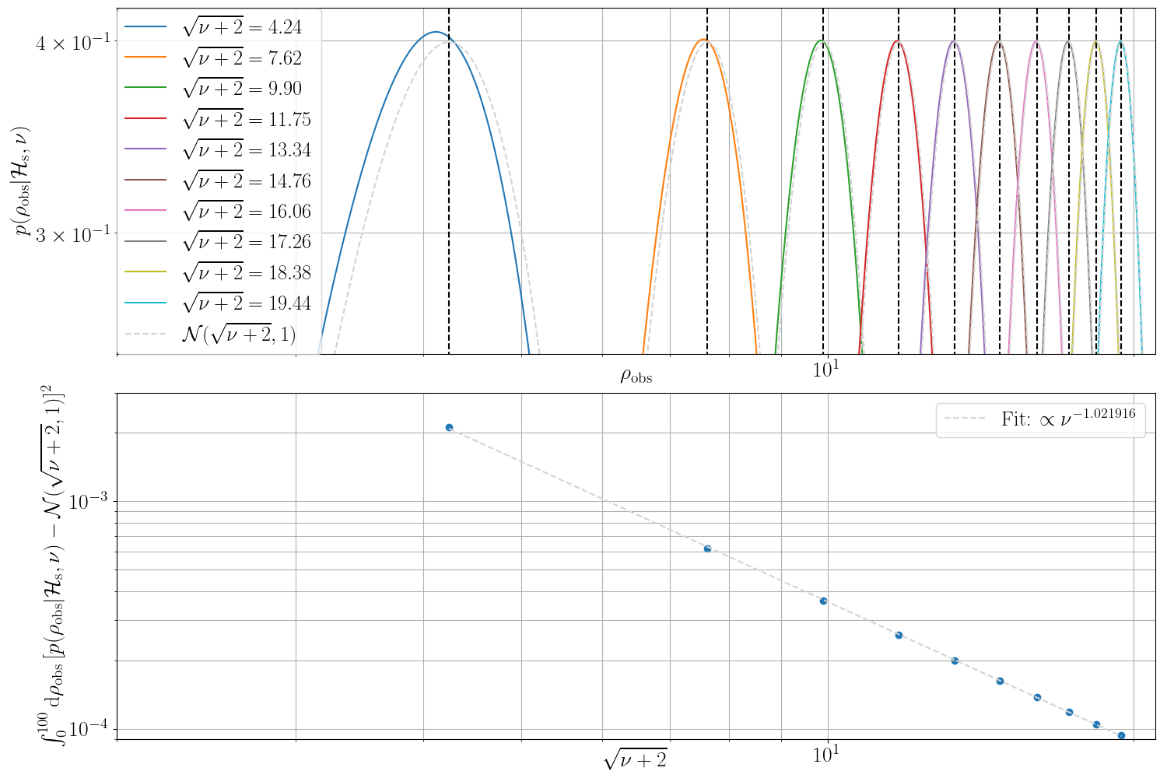Click the leftmost scatter point in bottom plot

point(449,427)
